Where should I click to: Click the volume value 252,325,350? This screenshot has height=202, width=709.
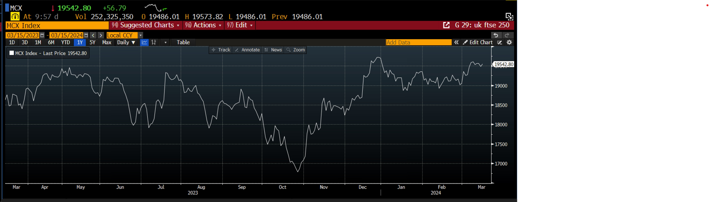click(112, 17)
